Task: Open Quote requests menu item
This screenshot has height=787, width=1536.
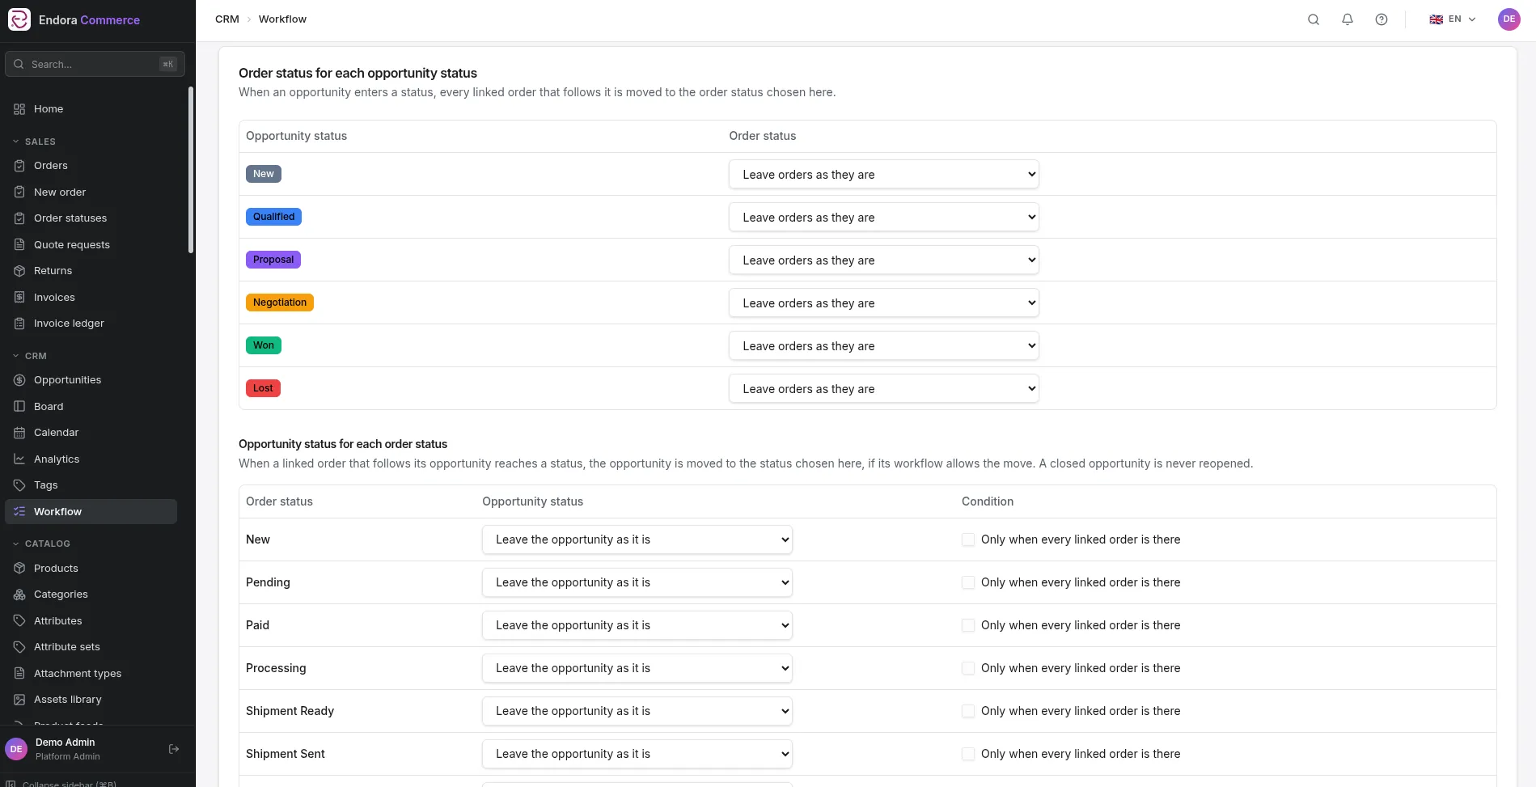Action: (x=91, y=245)
